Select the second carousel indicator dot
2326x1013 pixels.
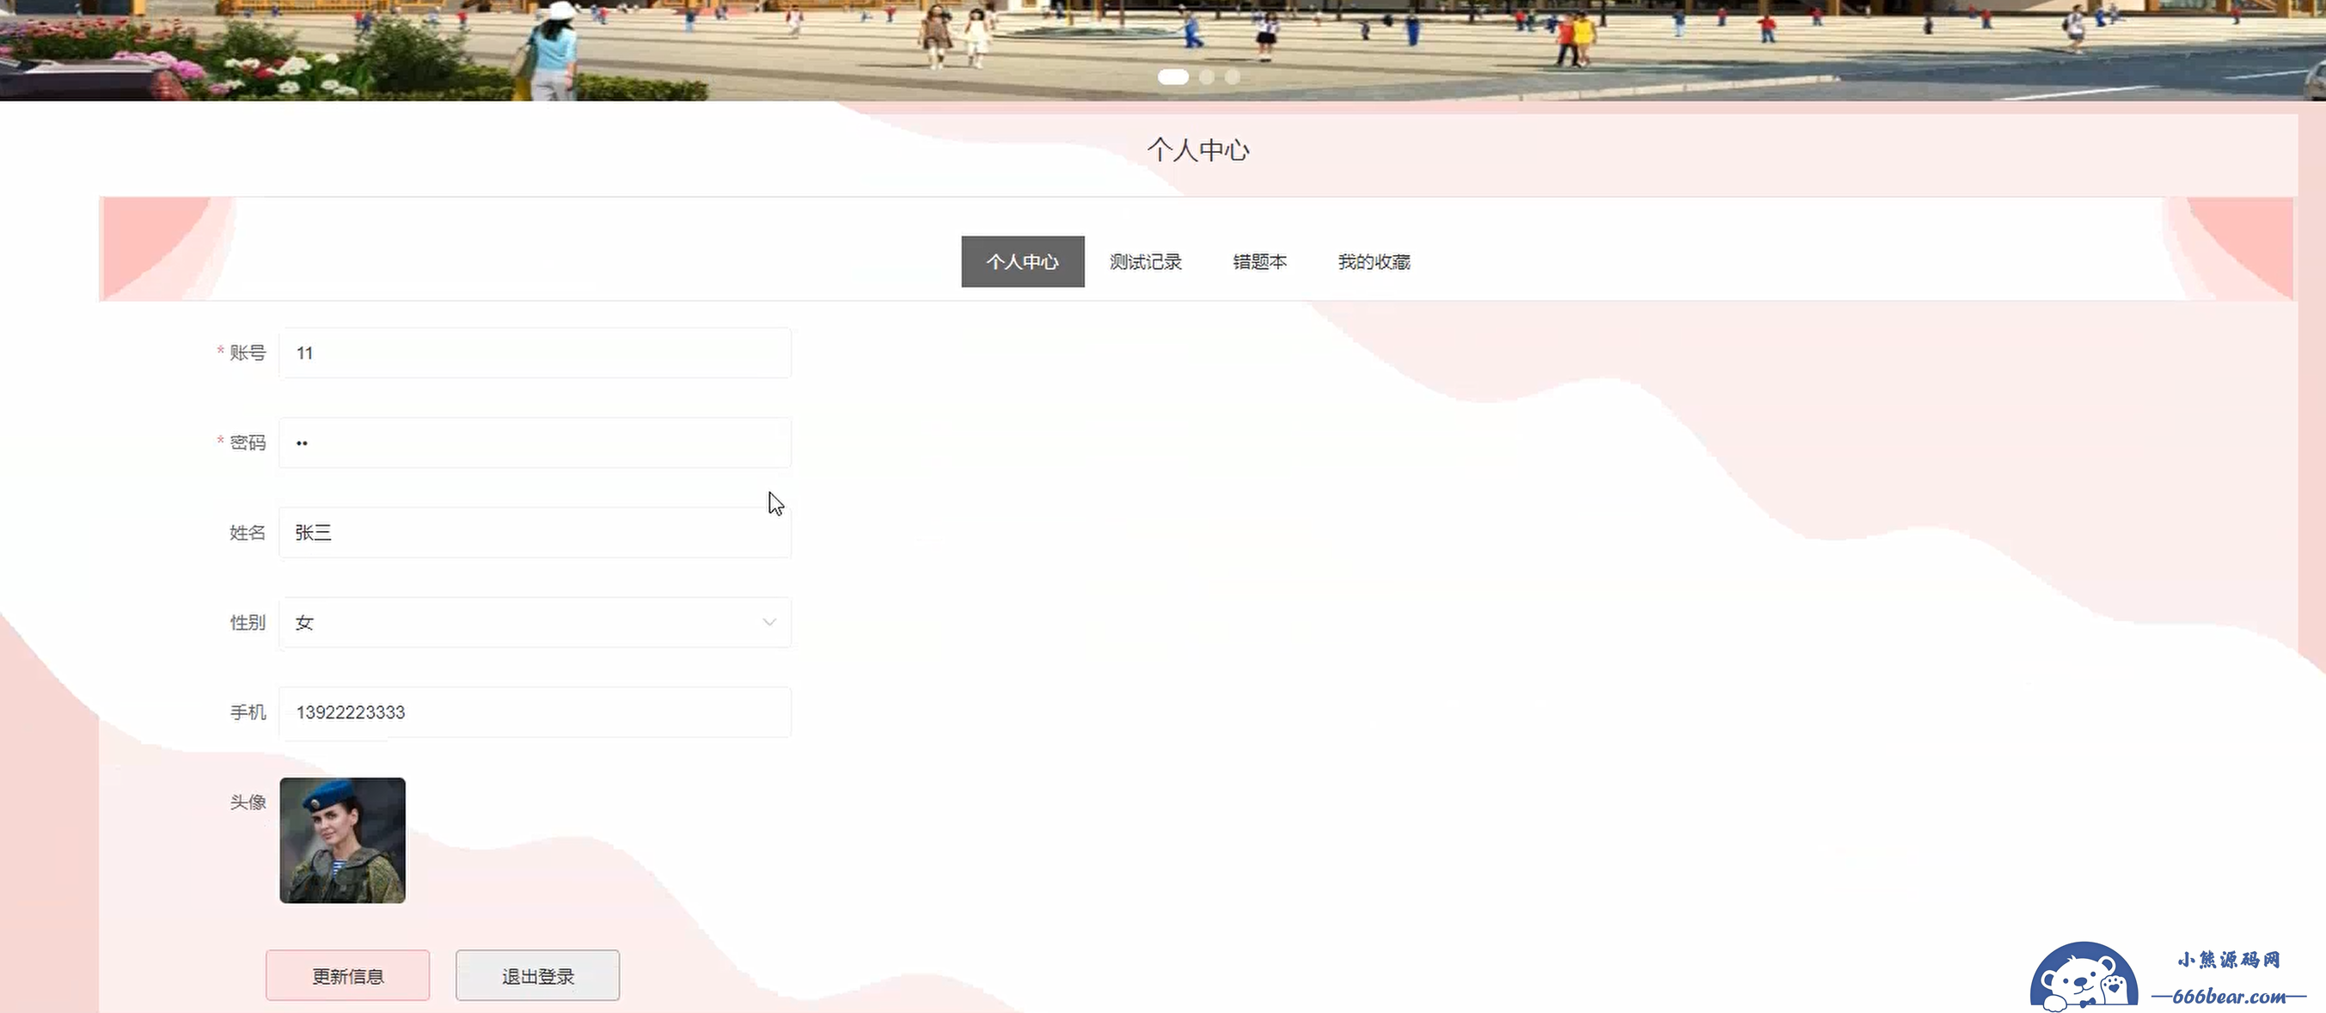tap(1206, 76)
